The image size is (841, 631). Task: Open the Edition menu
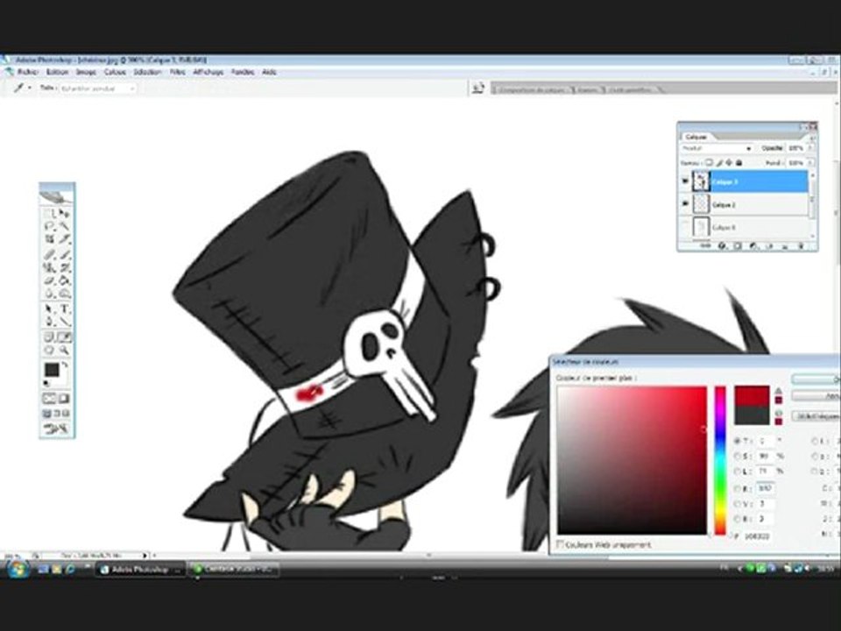point(58,72)
